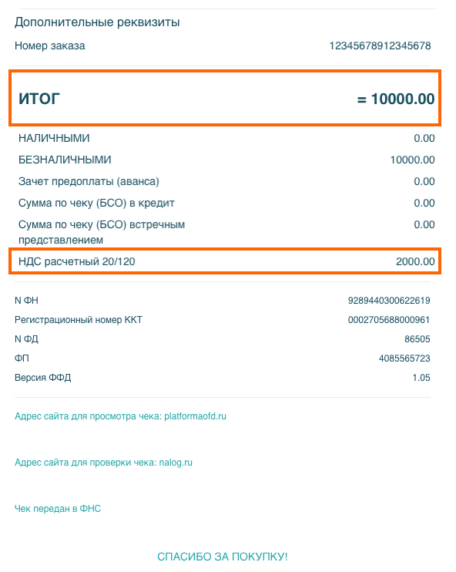Click the N ФД value 86505
The width and height of the screenshot is (456, 572).
(417, 339)
